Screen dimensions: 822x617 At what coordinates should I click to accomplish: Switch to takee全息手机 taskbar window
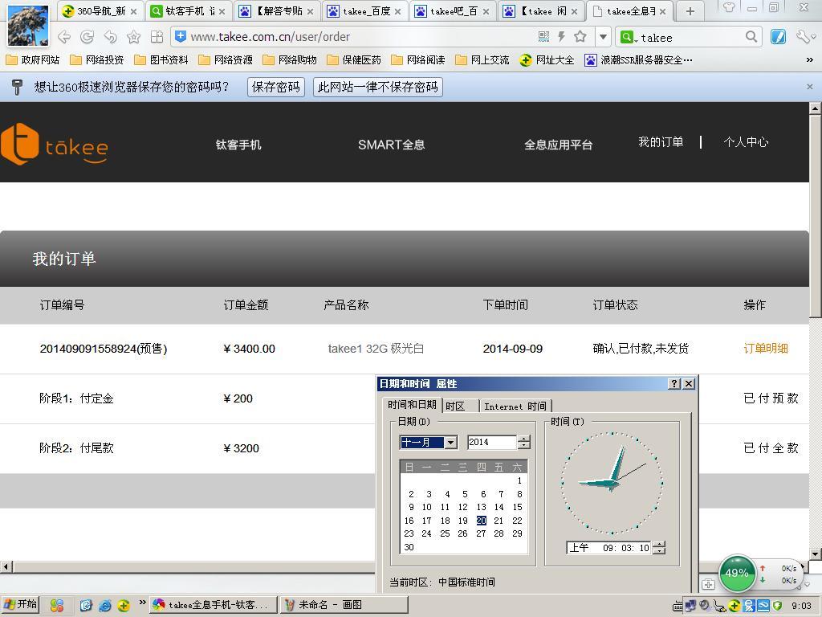[212, 605]
